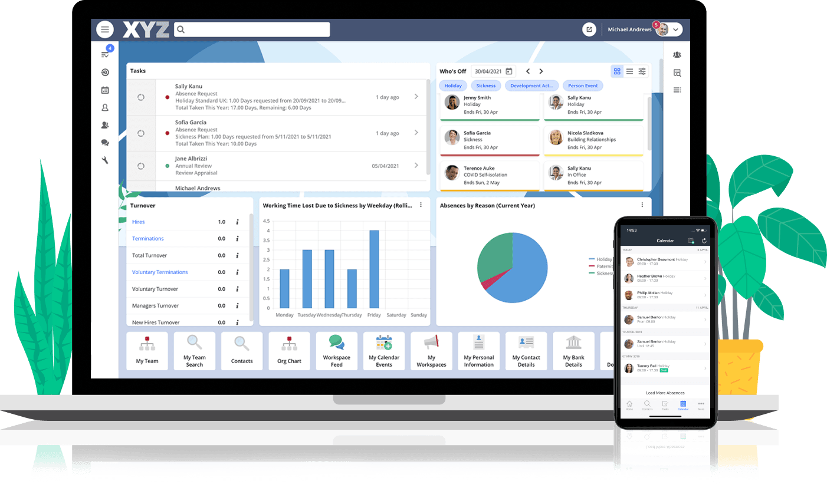
Task: Click the info icon beside Total Turnover
Action: coord(237,256)
